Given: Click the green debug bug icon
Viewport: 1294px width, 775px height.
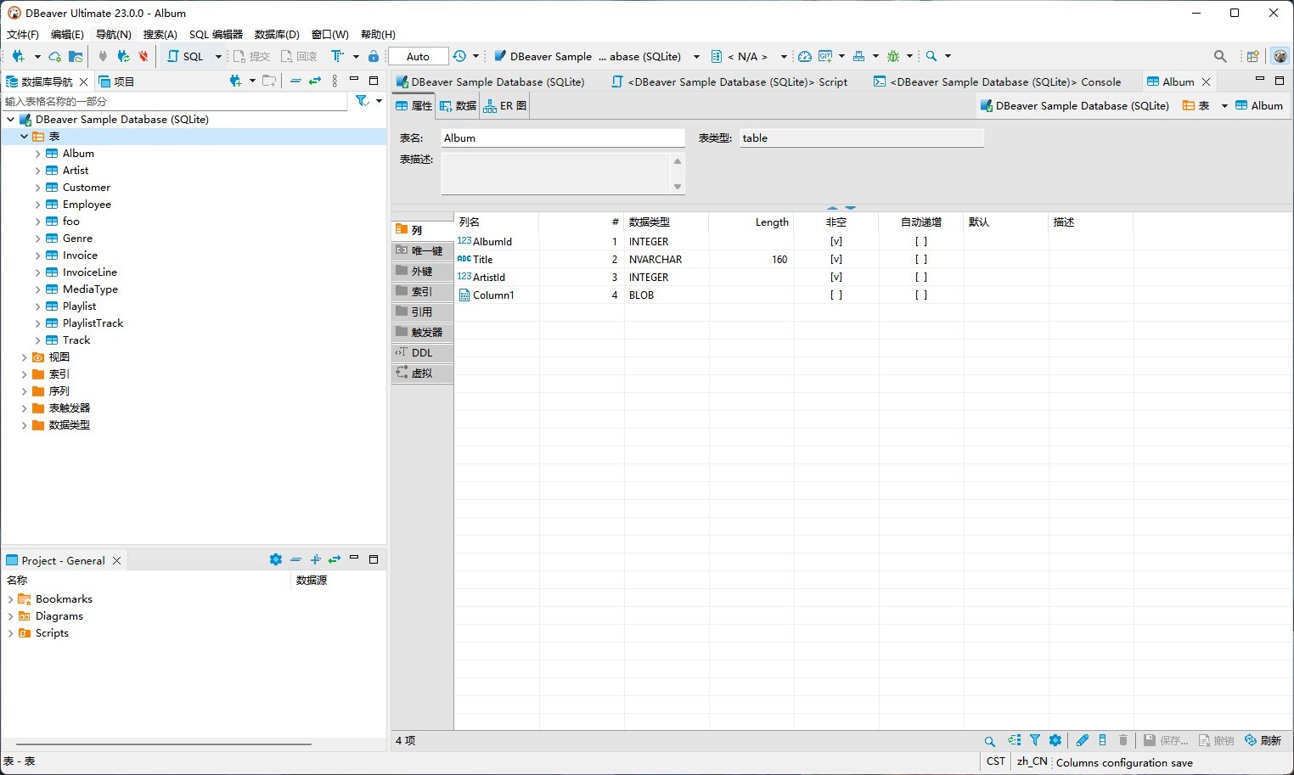Looking at the screenshot, I should pos(893,56).
